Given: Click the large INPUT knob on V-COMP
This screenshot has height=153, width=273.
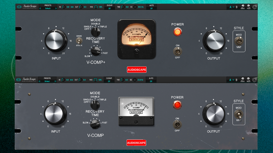Looking at the screenshot, I should tap(55, 114).
